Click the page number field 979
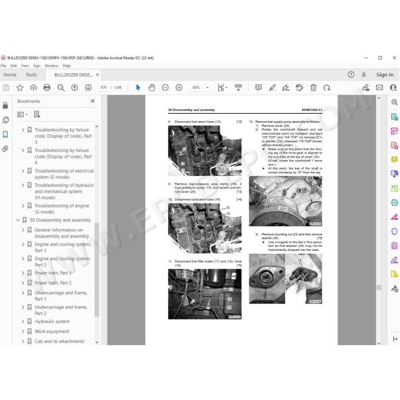 (x=103, y=87)
